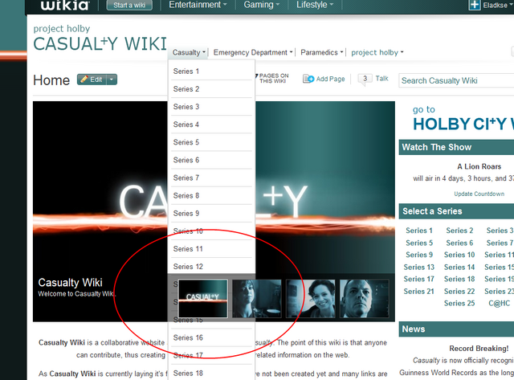Select the Casualty logo slider thumbnail
The height and width of the screenshot is (380, 514).
pyautogui.click(x=203, y=298)
